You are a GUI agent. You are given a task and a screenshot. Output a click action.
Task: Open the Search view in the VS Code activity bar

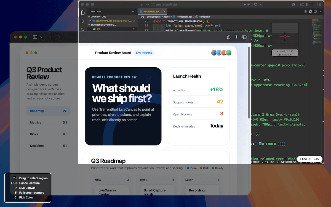[x=82, y=21]
